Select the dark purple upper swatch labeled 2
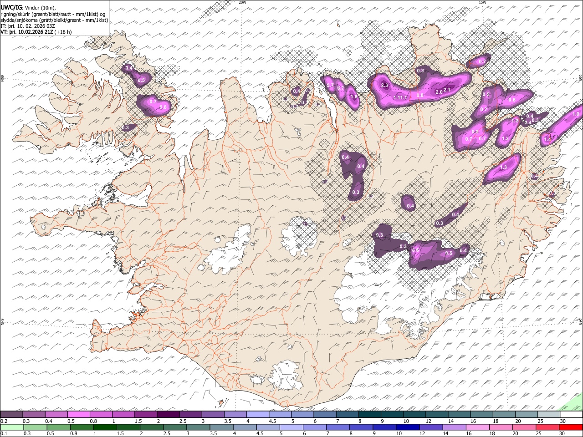The width and height of the screenshot is (583, 437). click(168, 414)
